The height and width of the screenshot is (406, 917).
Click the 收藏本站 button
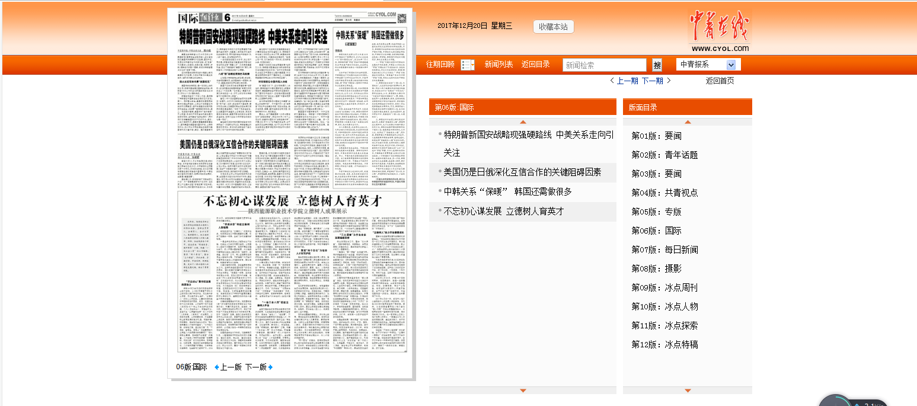tap(554, 27)
